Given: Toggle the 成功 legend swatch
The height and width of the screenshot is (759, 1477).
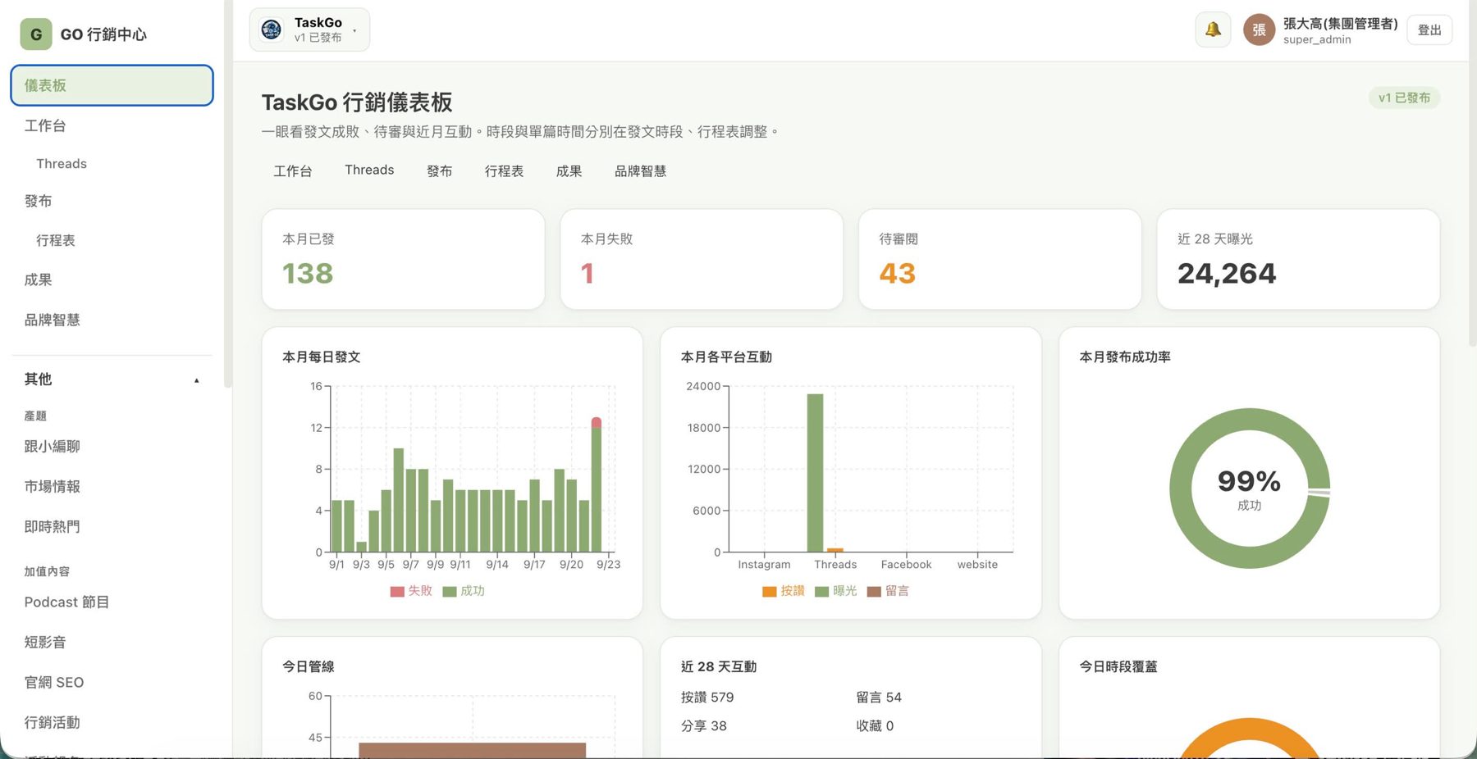Looking at the screenshot, I should click(x=449, y=592).
